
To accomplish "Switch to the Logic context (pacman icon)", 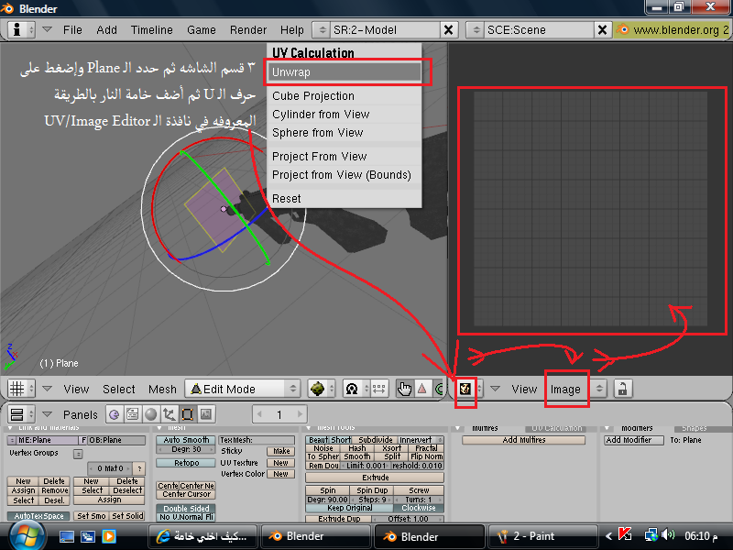I will coord(115,414).
